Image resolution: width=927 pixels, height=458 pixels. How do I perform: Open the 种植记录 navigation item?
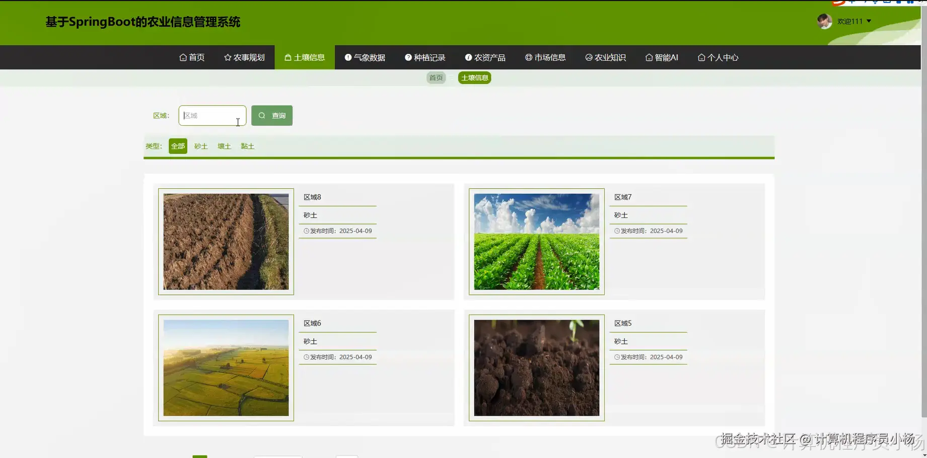pos(425,57)
